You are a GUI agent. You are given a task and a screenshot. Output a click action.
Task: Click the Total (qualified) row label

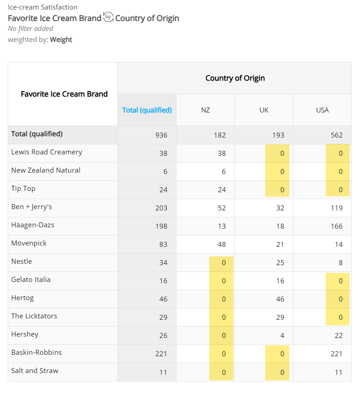[37, 134]
